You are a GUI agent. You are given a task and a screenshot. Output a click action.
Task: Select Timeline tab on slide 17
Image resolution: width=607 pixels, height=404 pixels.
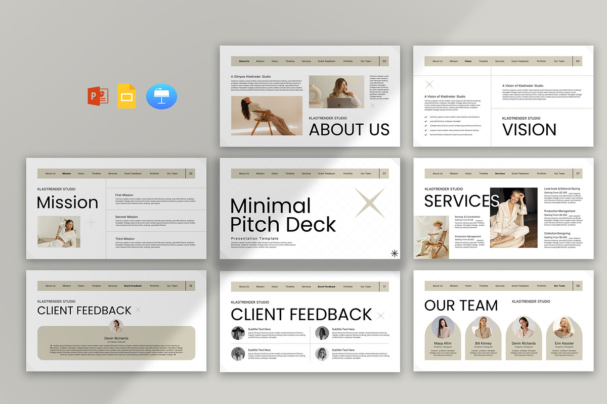290,286
